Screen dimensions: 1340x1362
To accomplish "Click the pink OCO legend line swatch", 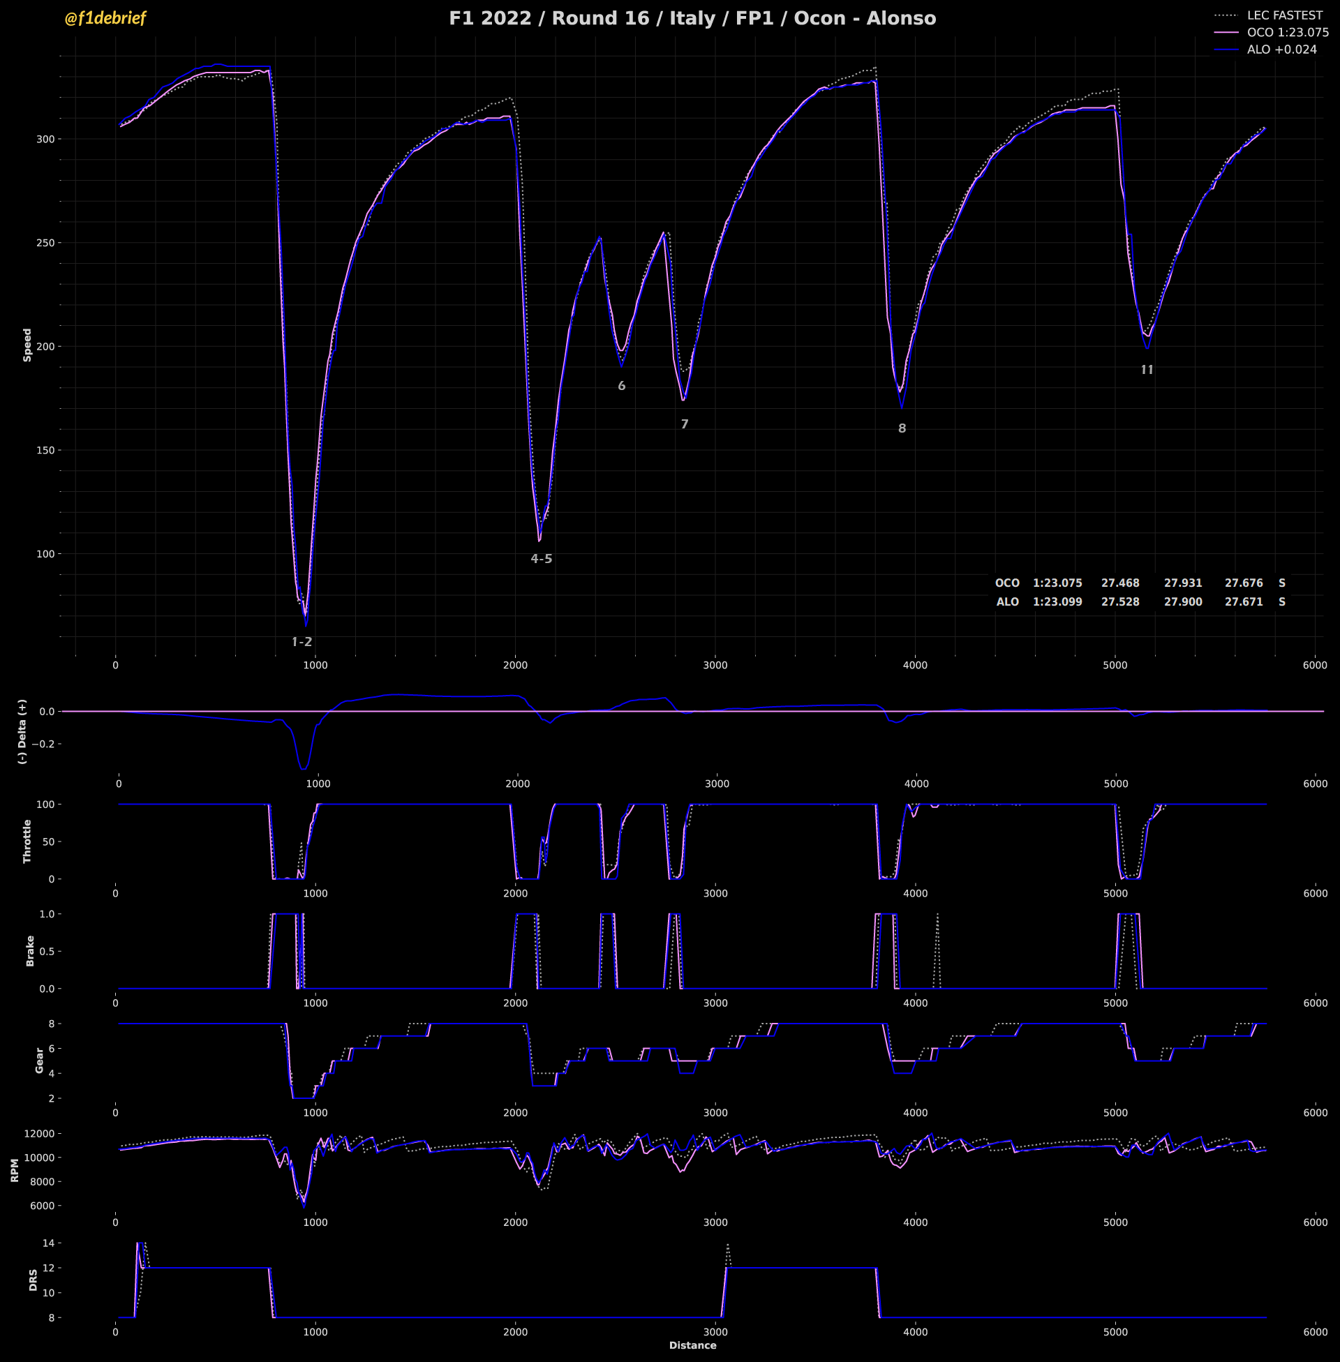I will coord(1226,32).
